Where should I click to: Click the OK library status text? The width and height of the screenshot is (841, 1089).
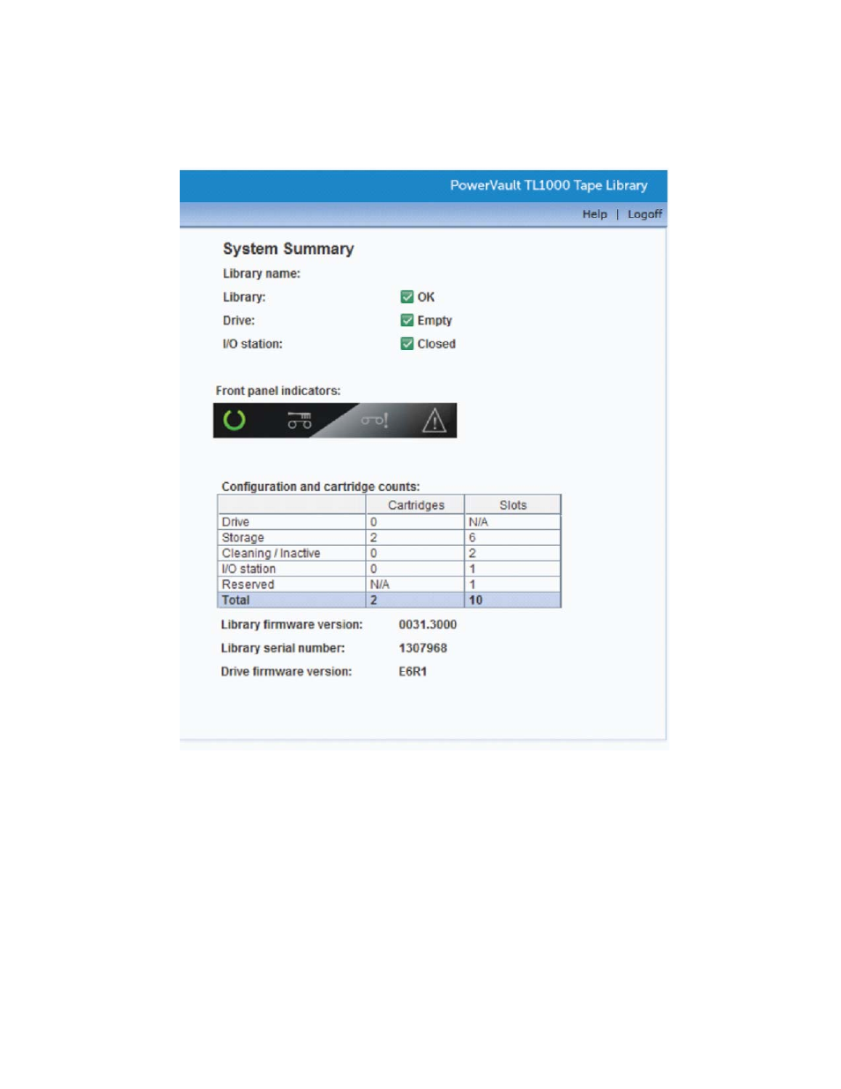pos(426,297)
